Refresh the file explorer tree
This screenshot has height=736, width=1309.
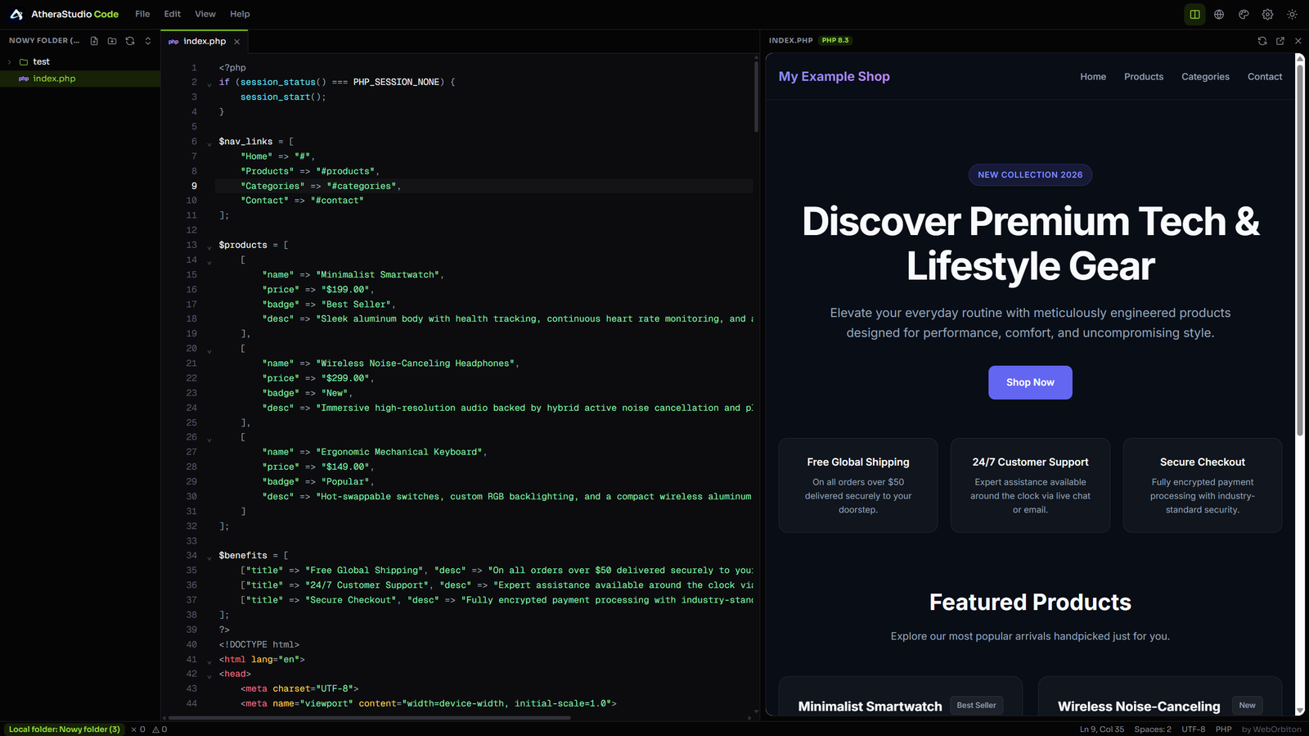tap(130, 41)
